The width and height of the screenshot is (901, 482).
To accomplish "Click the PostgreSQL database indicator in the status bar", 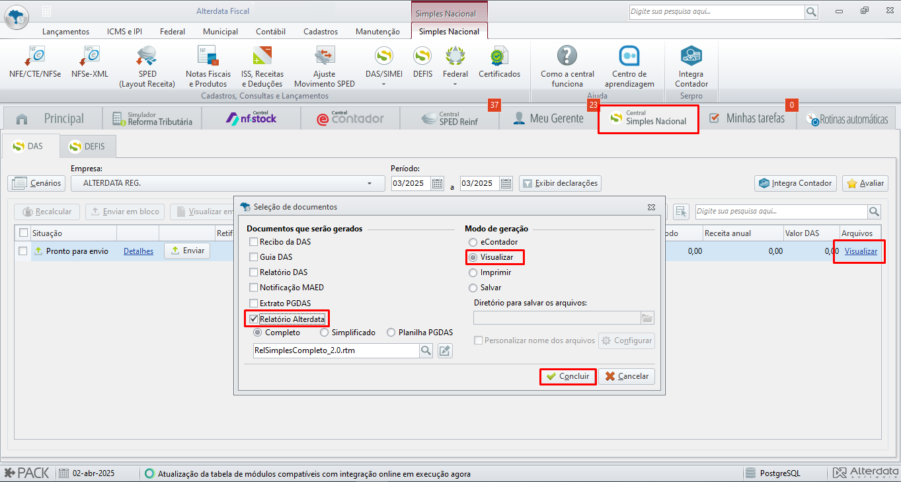I will [773, 473].
